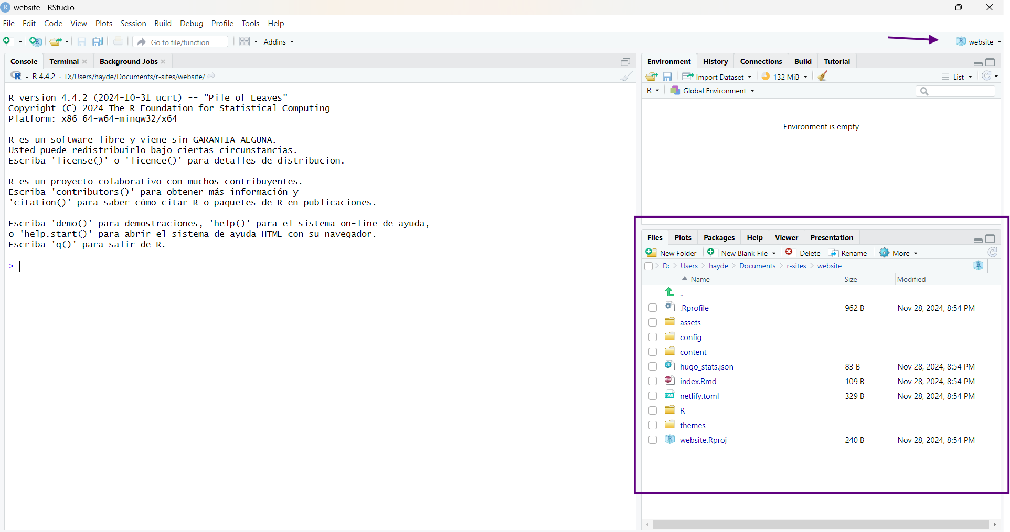Click the horizontal scrollbar under Files pane
Image resolution: width=1010 pixels, height=532 pixels.
[821, 524]
